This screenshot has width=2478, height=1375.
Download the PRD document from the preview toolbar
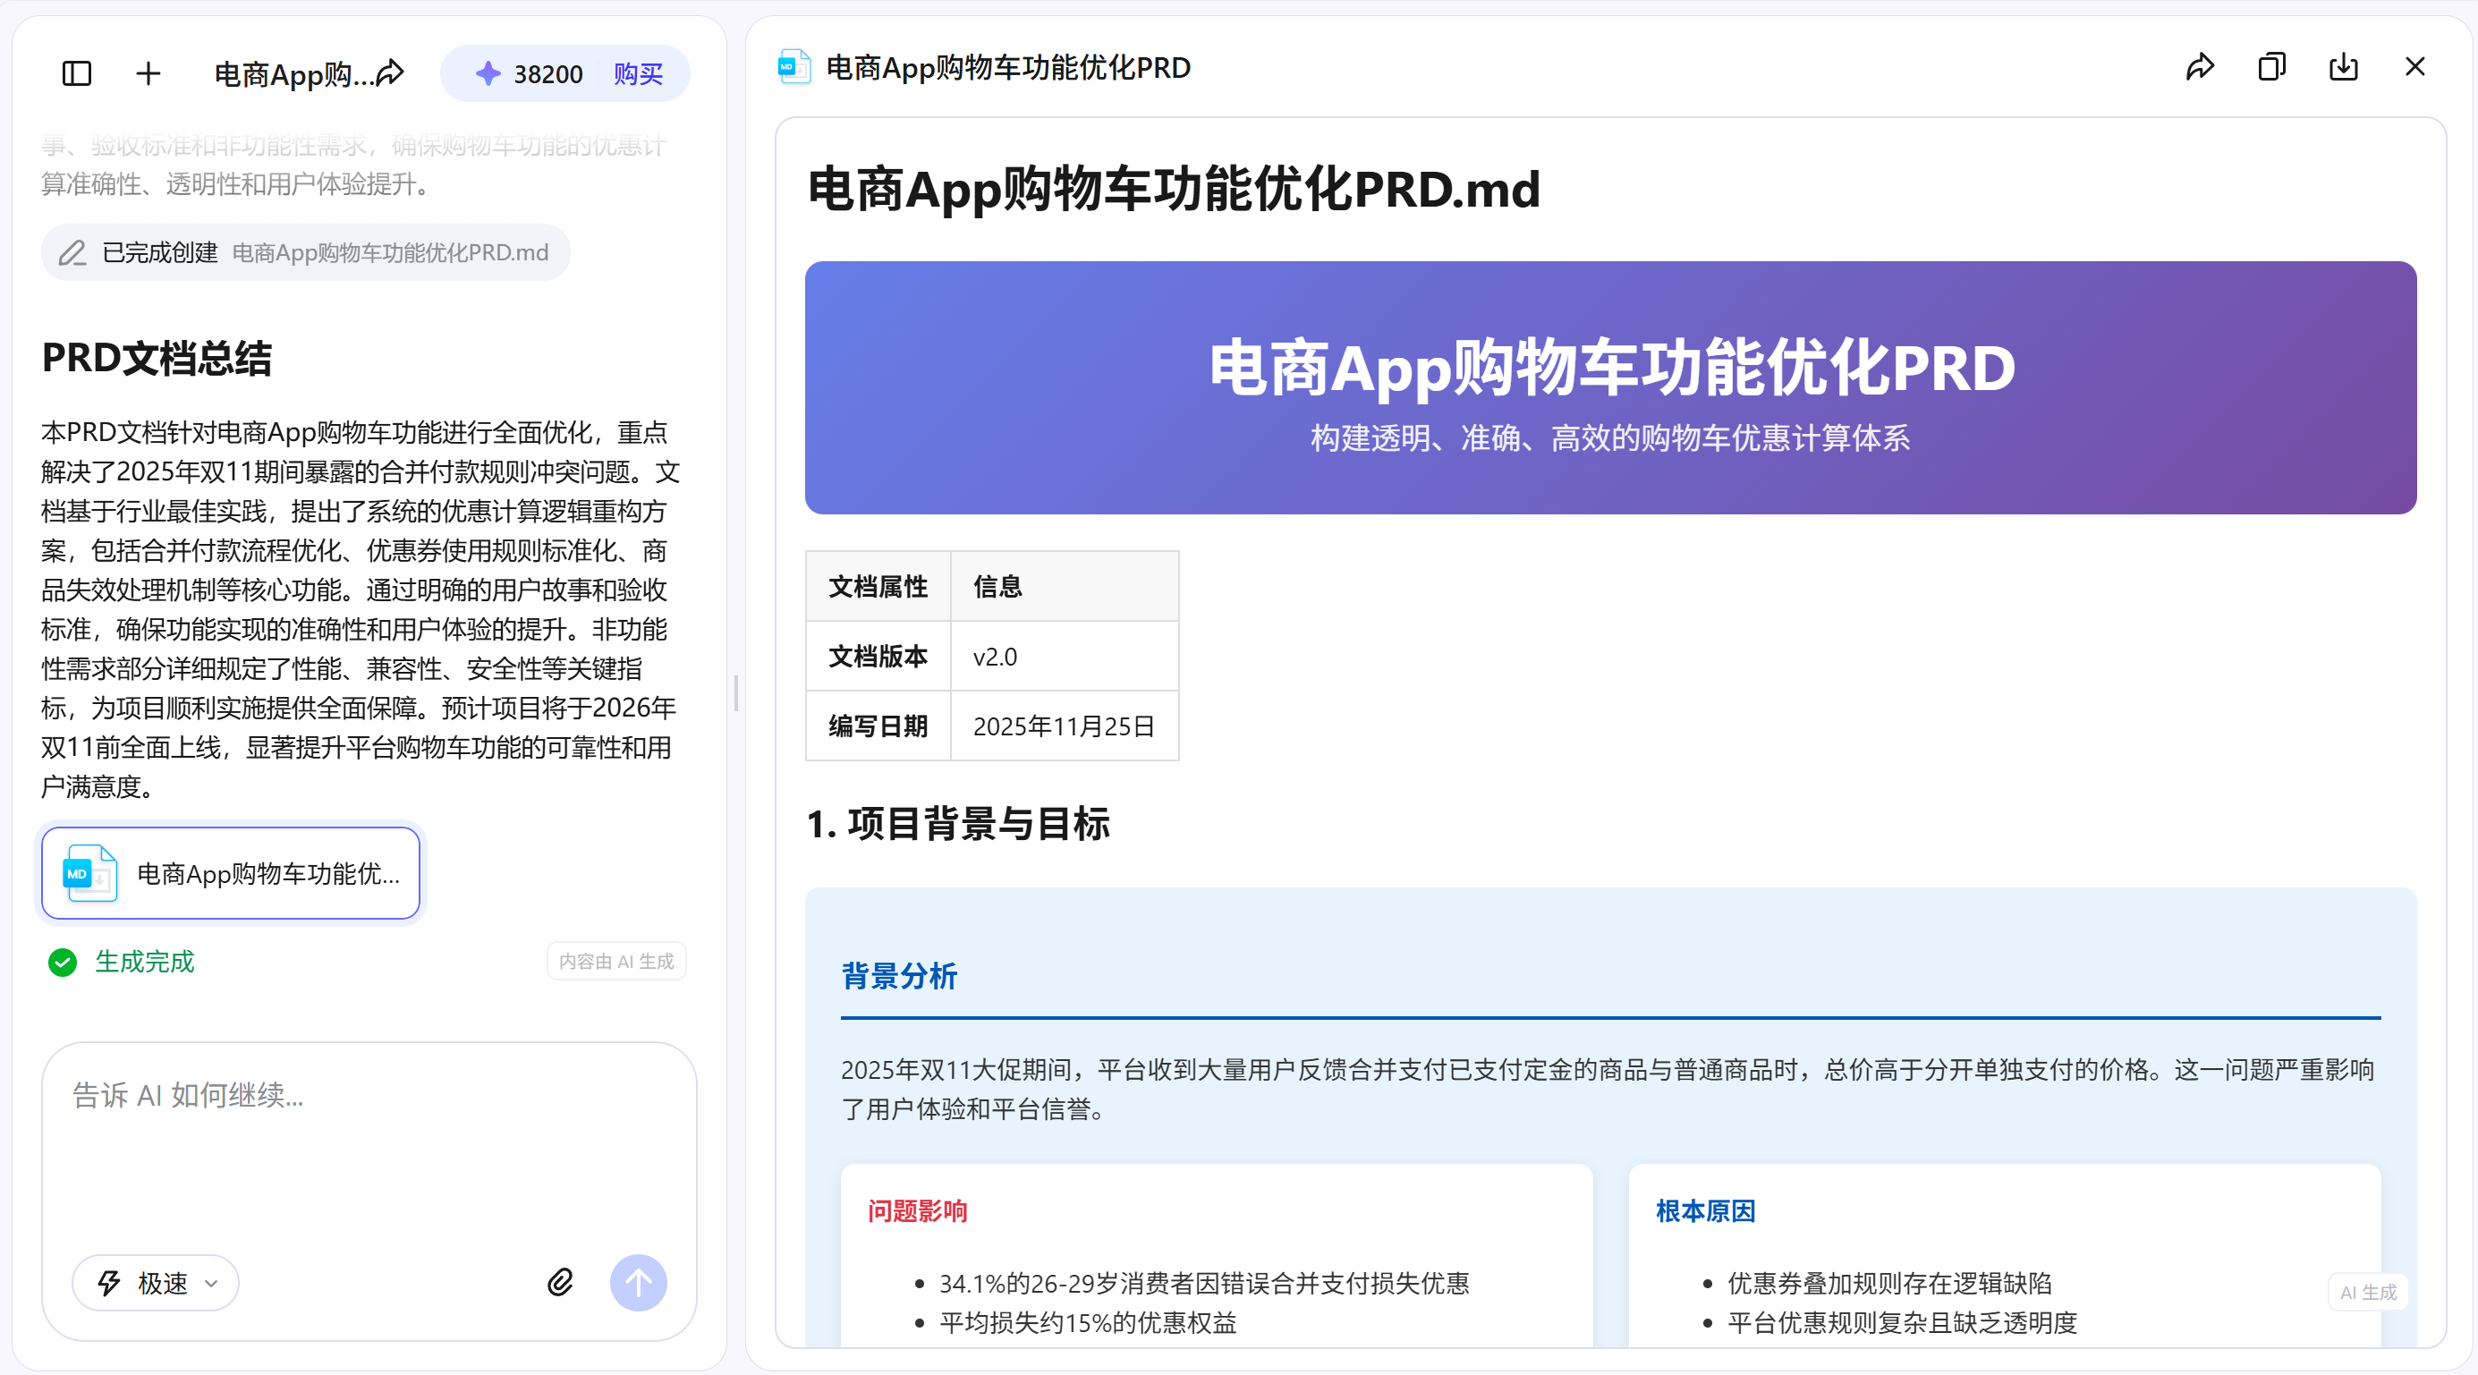point(2342,66)
